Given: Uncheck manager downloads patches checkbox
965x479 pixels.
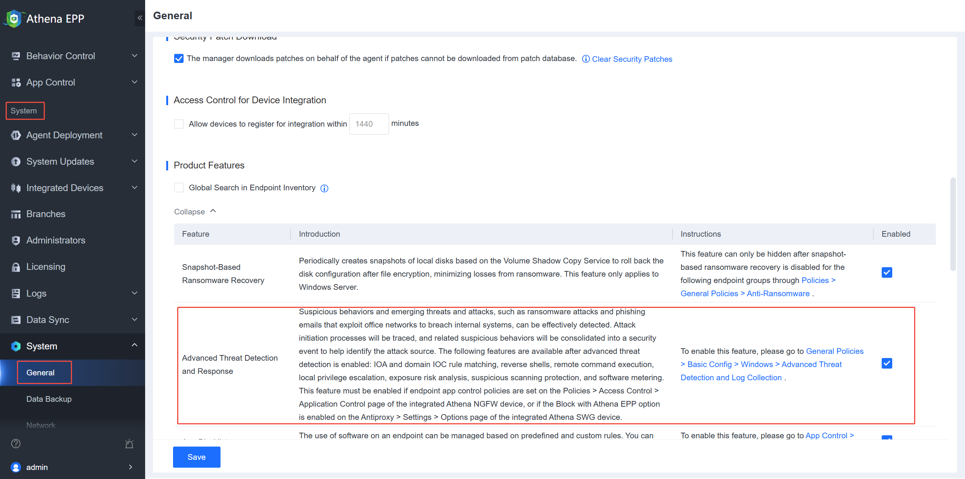Looking at the screenshot, I should click(x=179, y=58).
